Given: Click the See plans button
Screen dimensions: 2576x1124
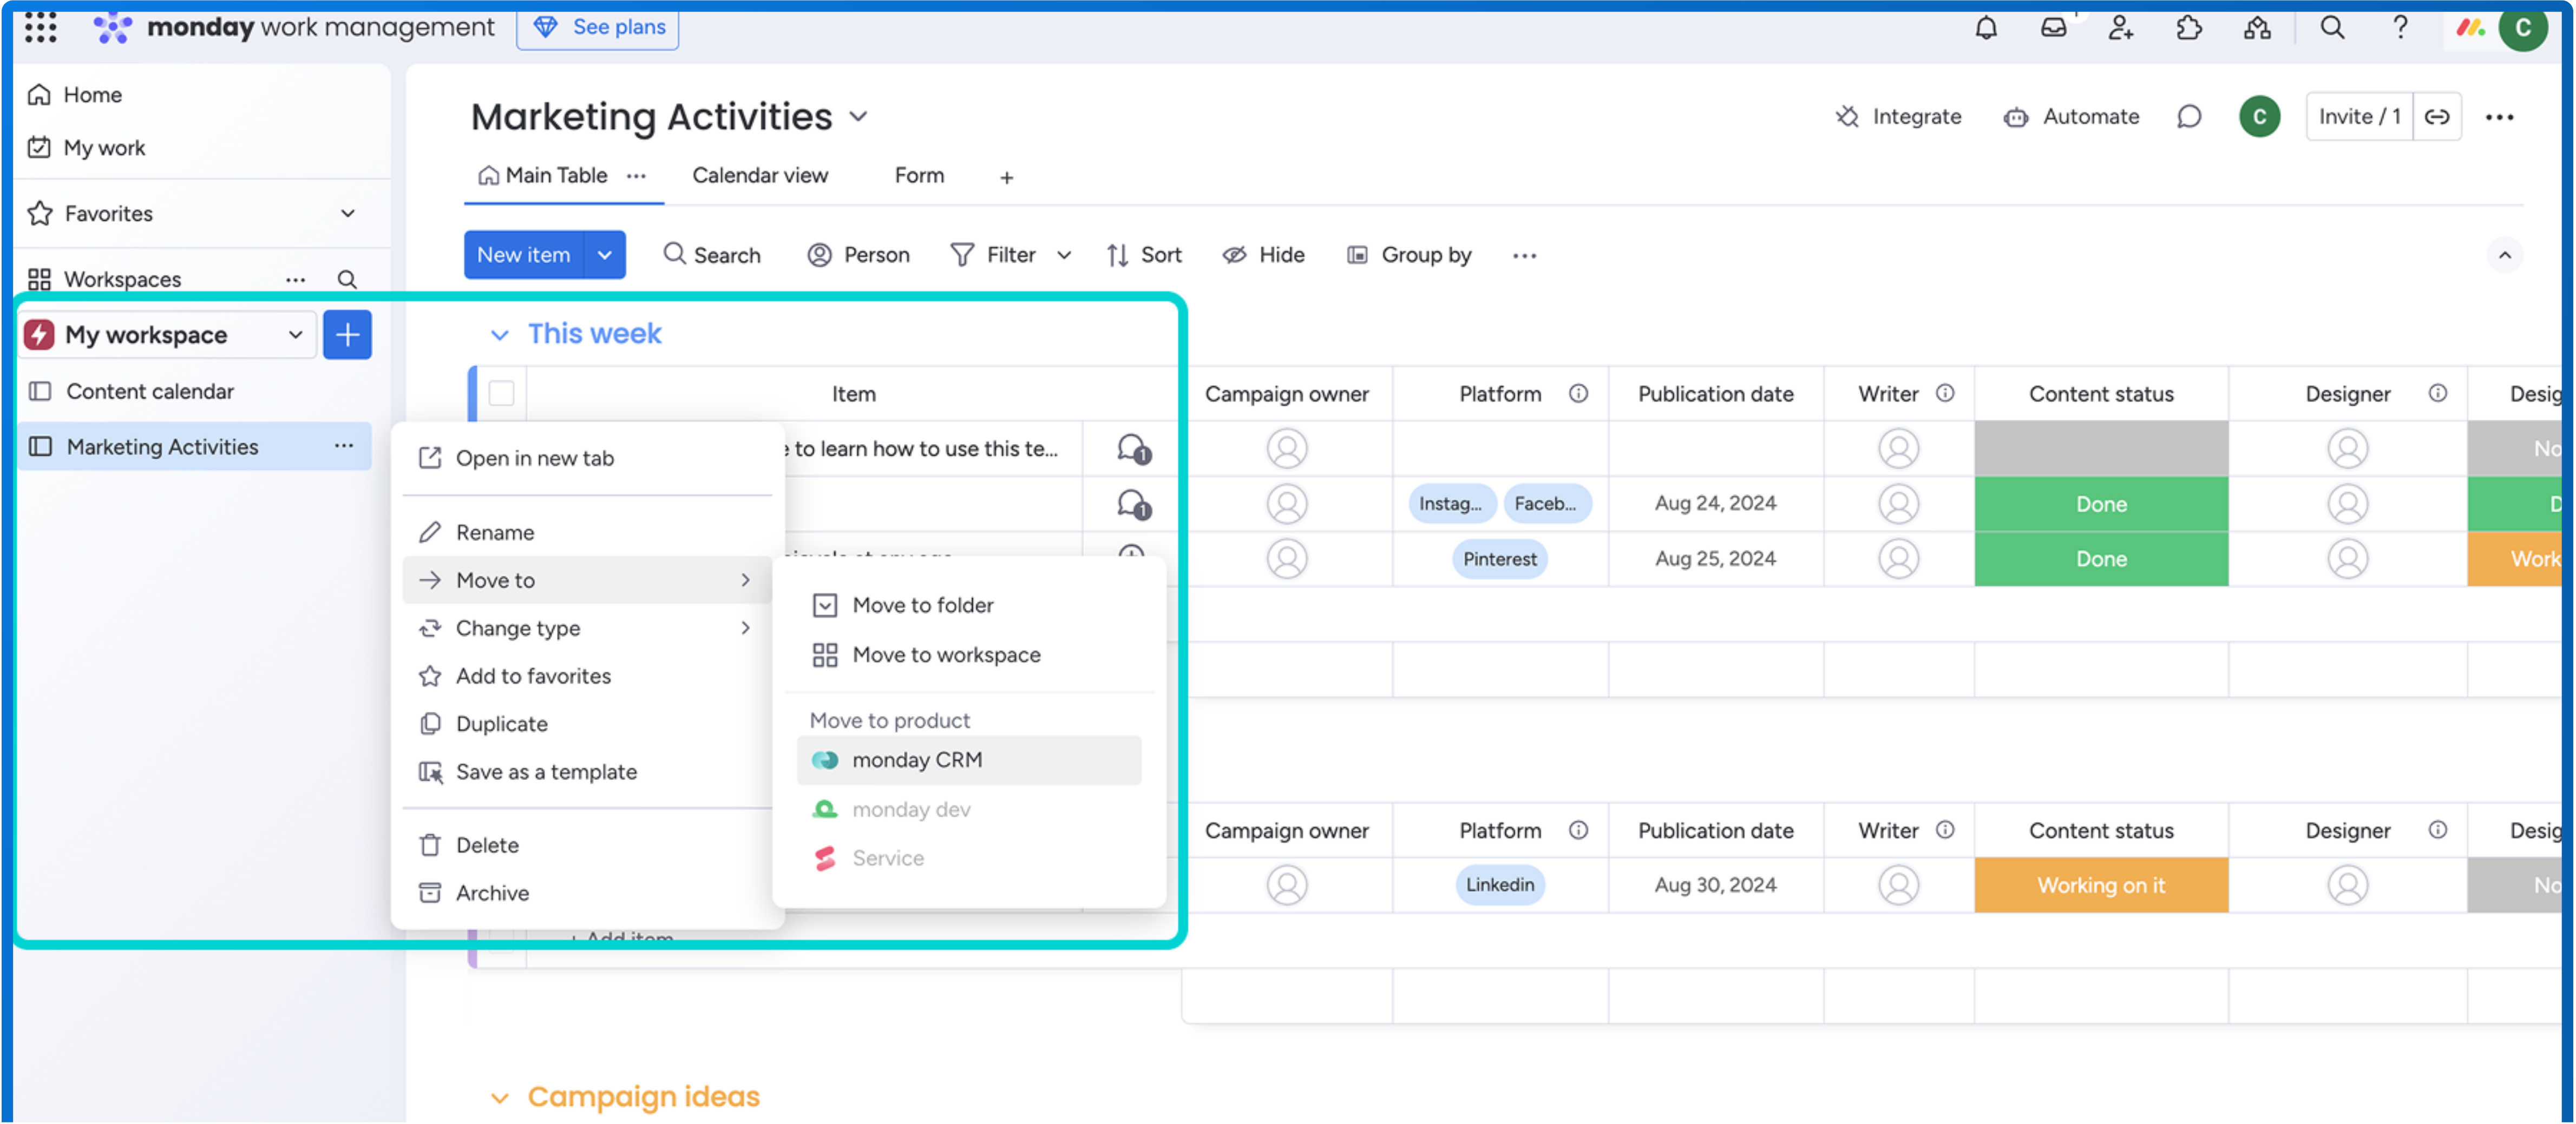Looking at the screenshot, I should click(x=598, y=27).
